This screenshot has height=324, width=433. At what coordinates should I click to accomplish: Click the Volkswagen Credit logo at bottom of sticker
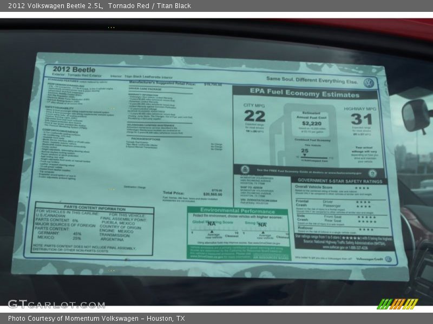pos(388,259)
